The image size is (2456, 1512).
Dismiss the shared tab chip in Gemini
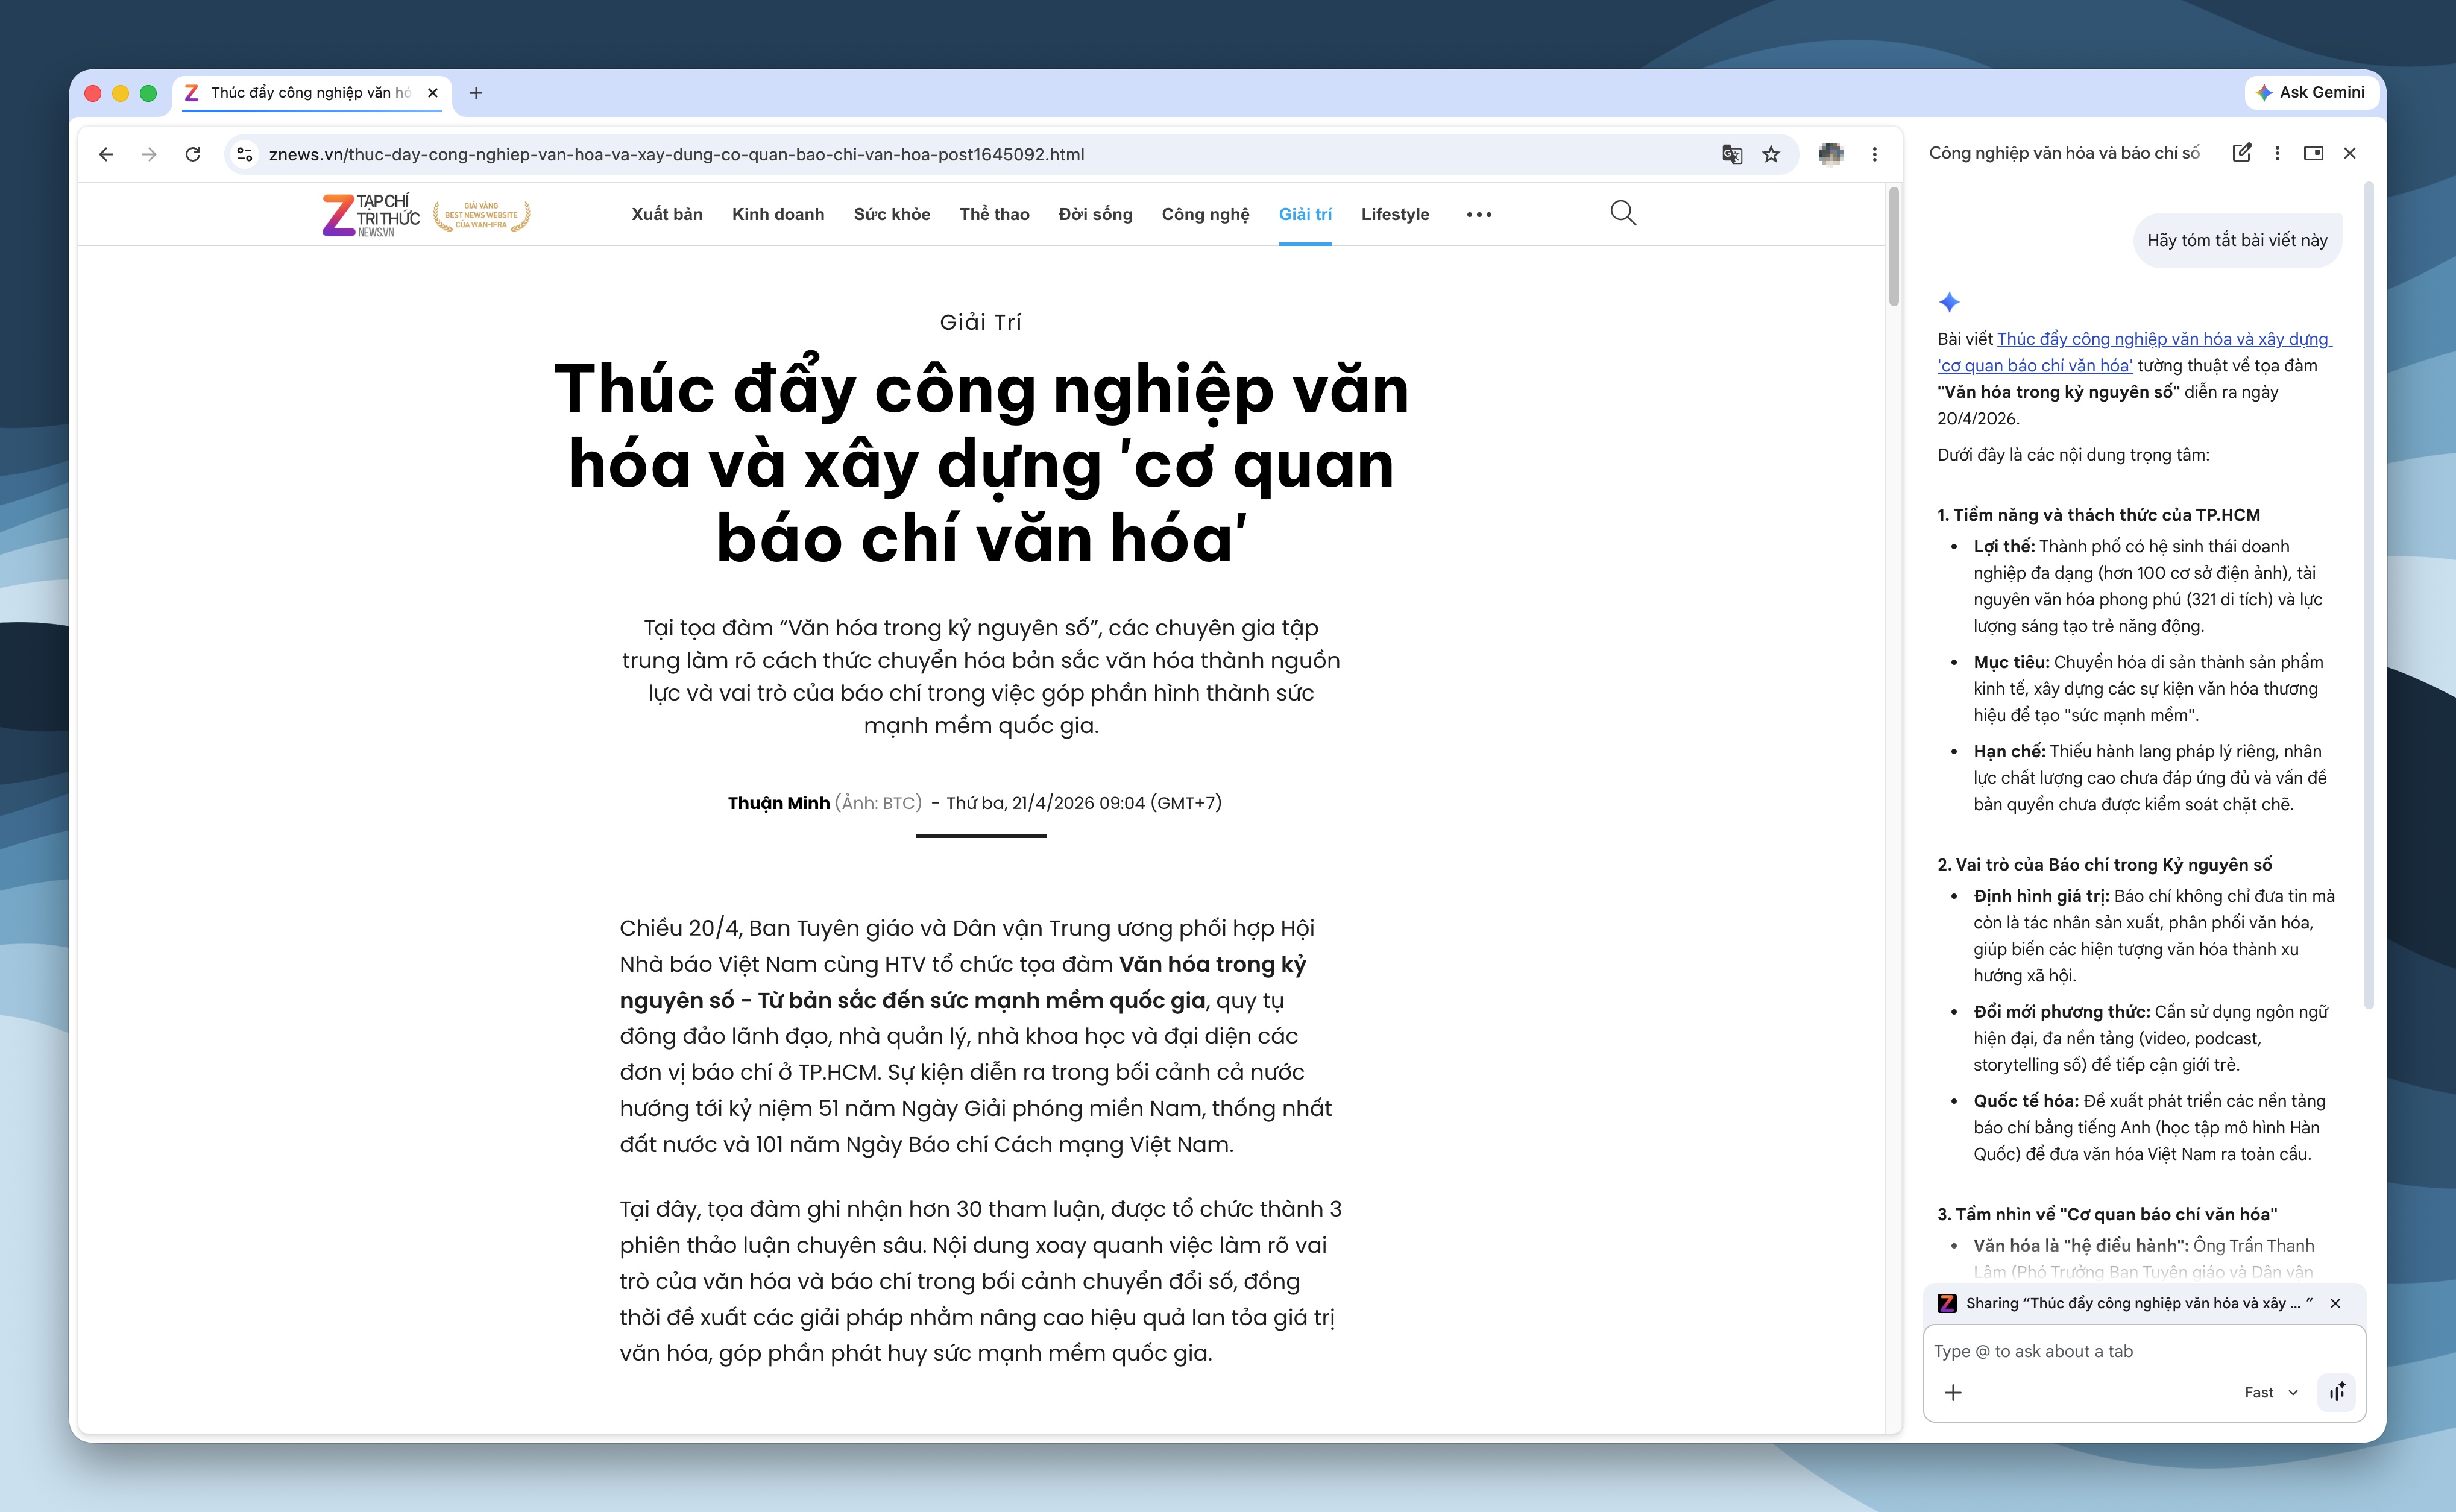(2336, 1302)
